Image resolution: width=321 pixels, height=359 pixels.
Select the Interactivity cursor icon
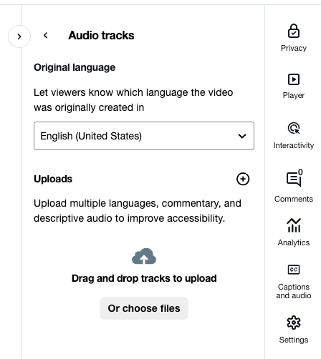tap(294, 128)
